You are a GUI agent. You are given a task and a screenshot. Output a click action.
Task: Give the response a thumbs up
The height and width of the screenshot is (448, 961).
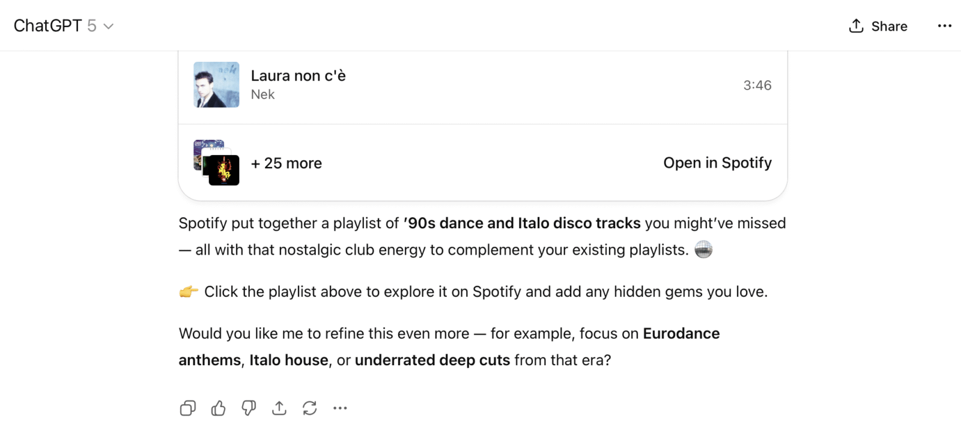(x=219, y=408)
